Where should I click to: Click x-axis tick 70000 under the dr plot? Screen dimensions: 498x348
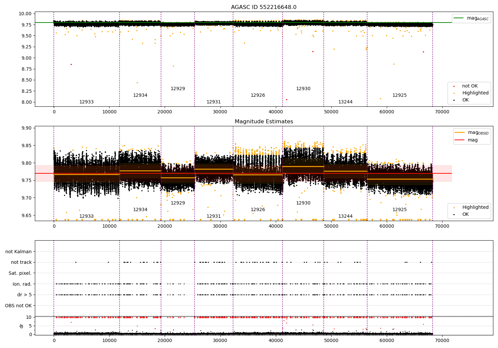point(442,340)
